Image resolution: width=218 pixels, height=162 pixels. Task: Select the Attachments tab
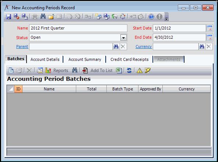169,59
